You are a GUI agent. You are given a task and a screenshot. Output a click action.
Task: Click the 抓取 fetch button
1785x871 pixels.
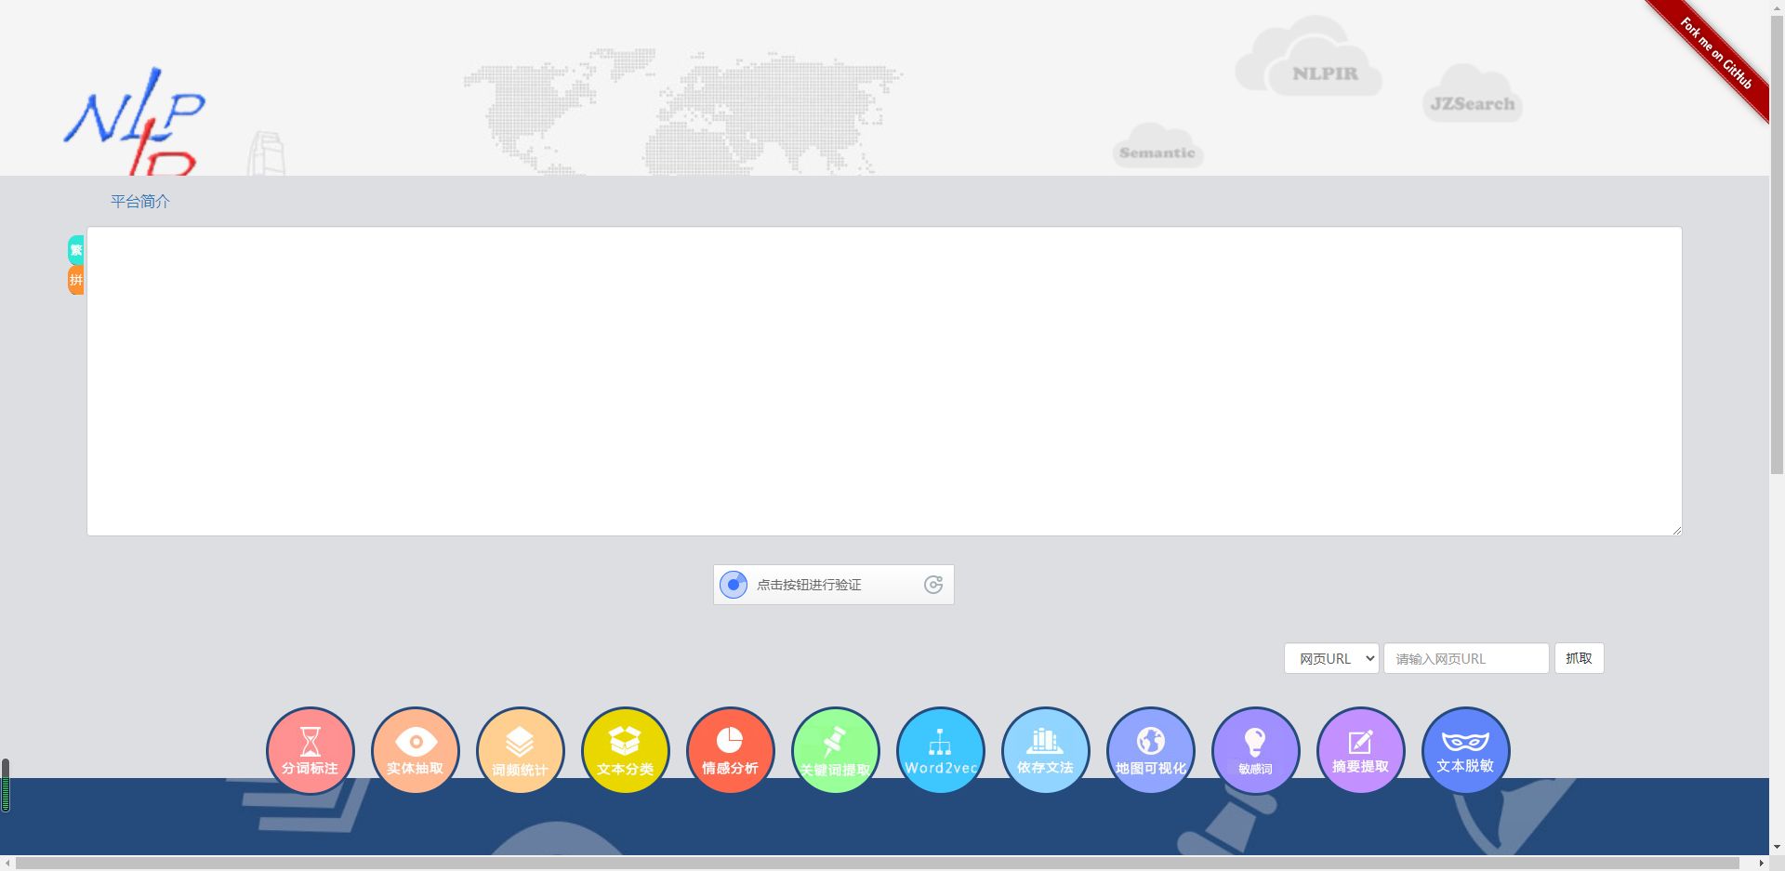1579,658
